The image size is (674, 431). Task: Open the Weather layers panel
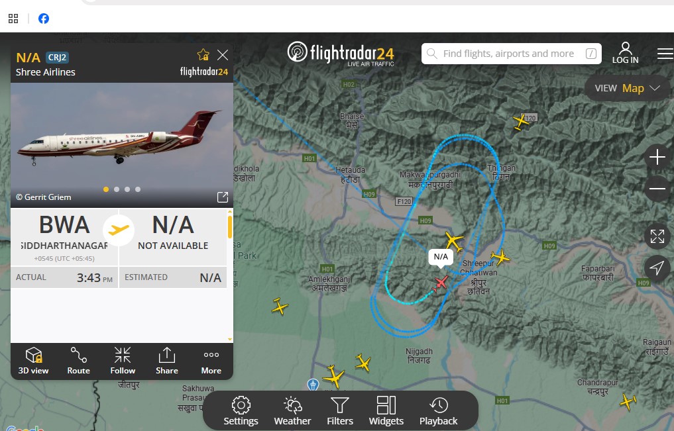pos(292,411)
